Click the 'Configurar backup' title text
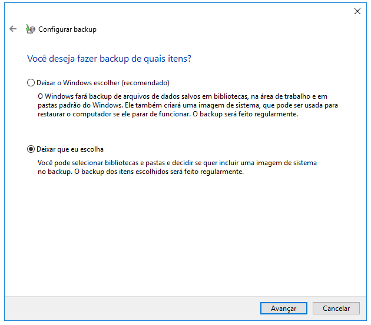 (68, 29)
